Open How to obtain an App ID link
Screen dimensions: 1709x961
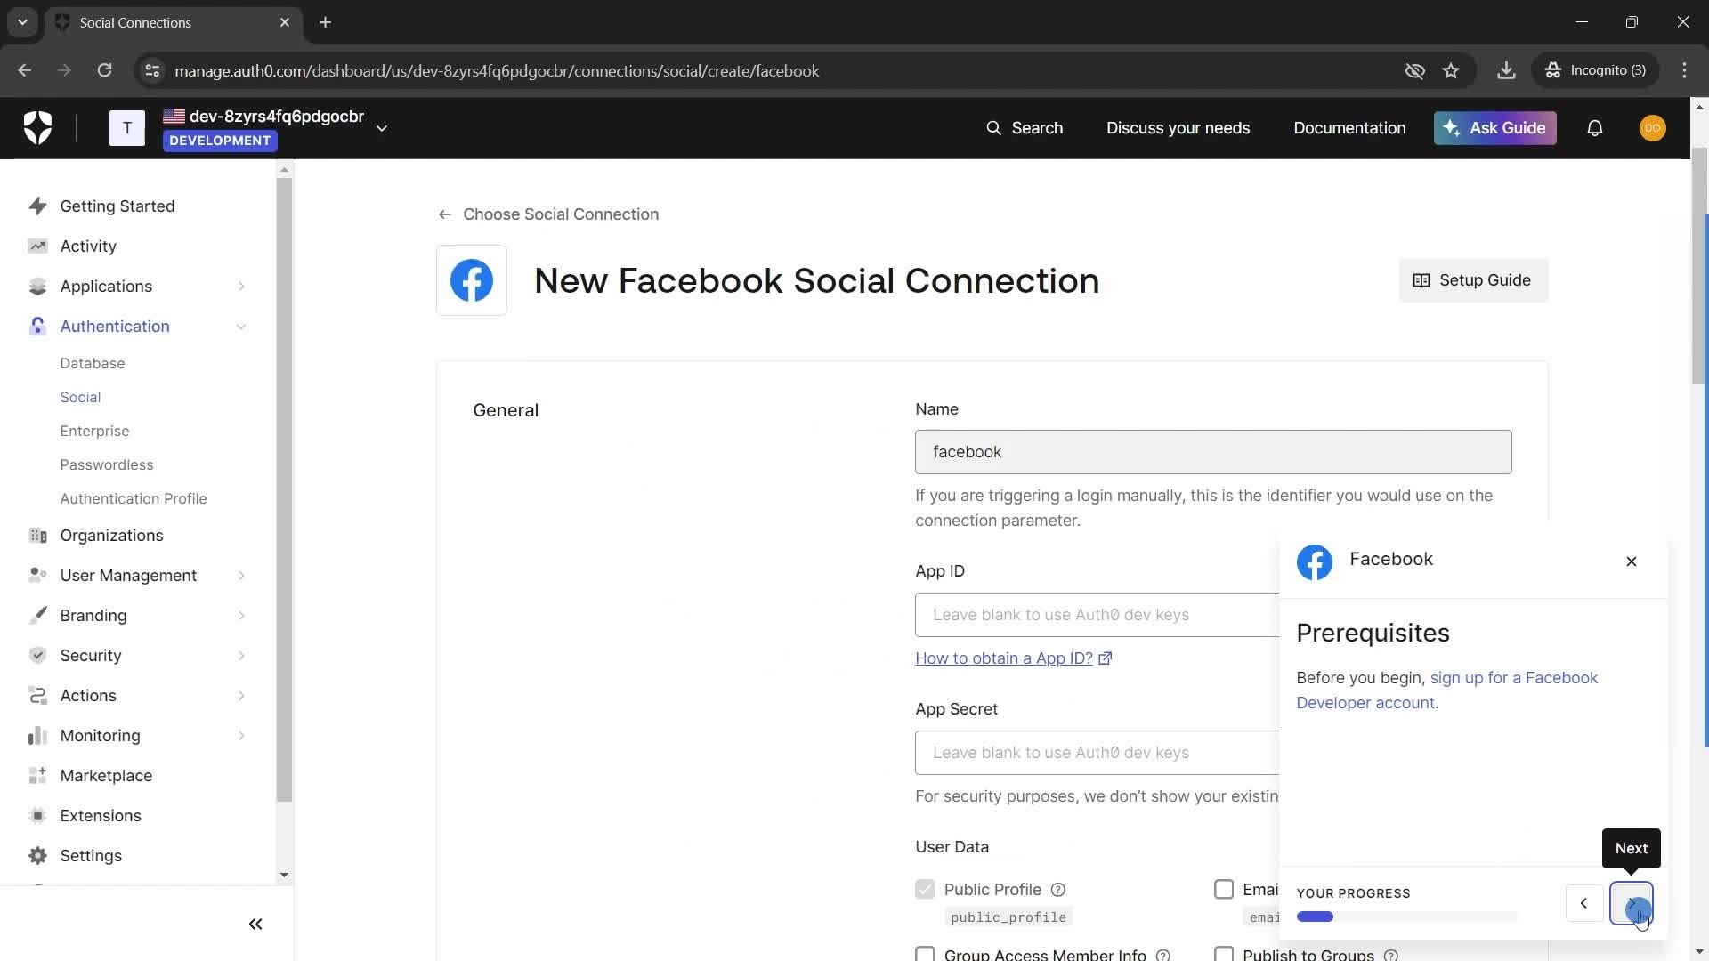pos(1013,658)
